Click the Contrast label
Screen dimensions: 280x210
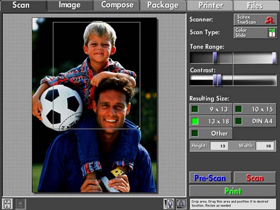click(203, 70)
